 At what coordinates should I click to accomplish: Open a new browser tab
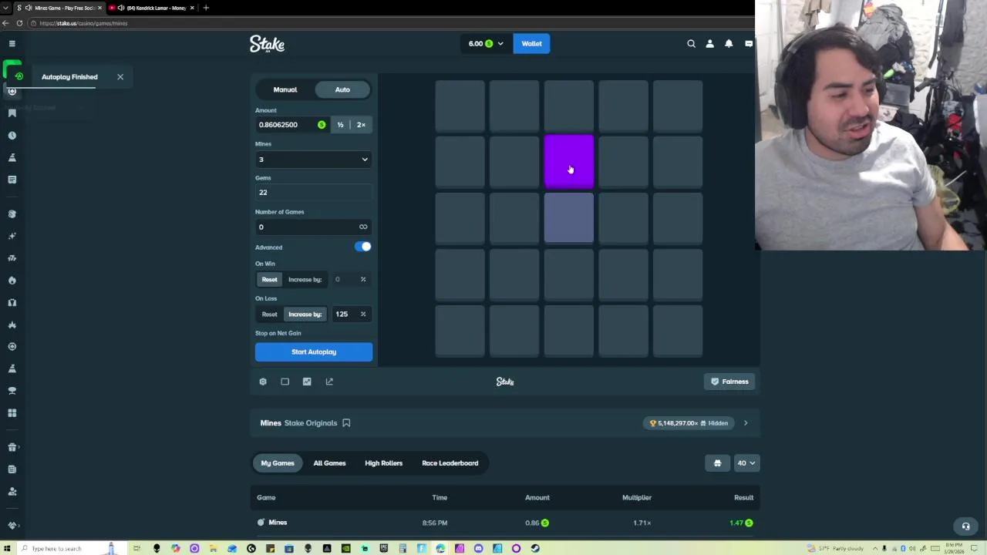click(x=206, y=8)
